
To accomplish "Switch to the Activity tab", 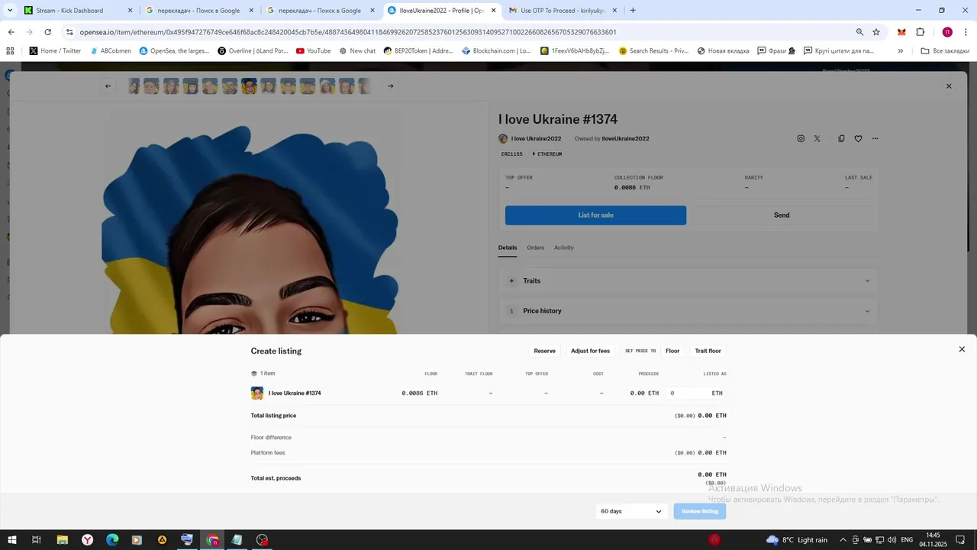I will [564, 247].
